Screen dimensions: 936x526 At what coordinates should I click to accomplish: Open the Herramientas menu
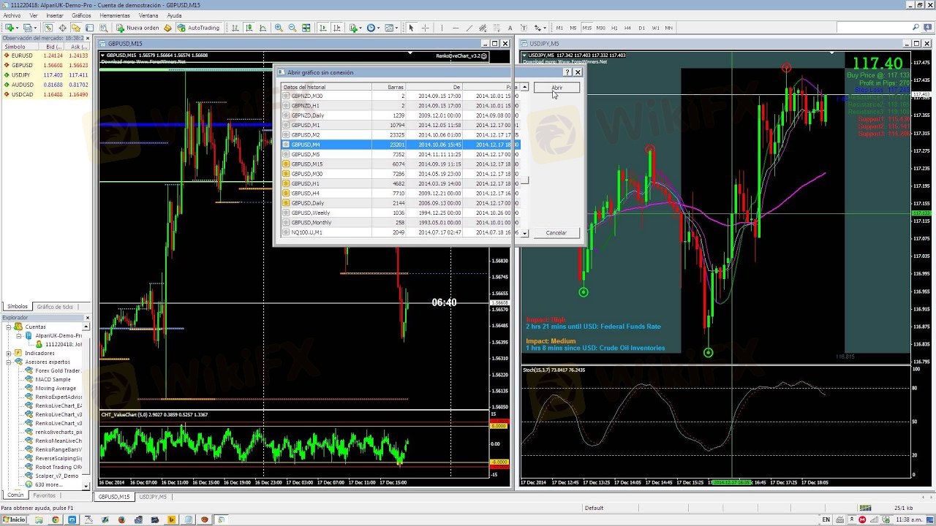(x=115, y=15)
